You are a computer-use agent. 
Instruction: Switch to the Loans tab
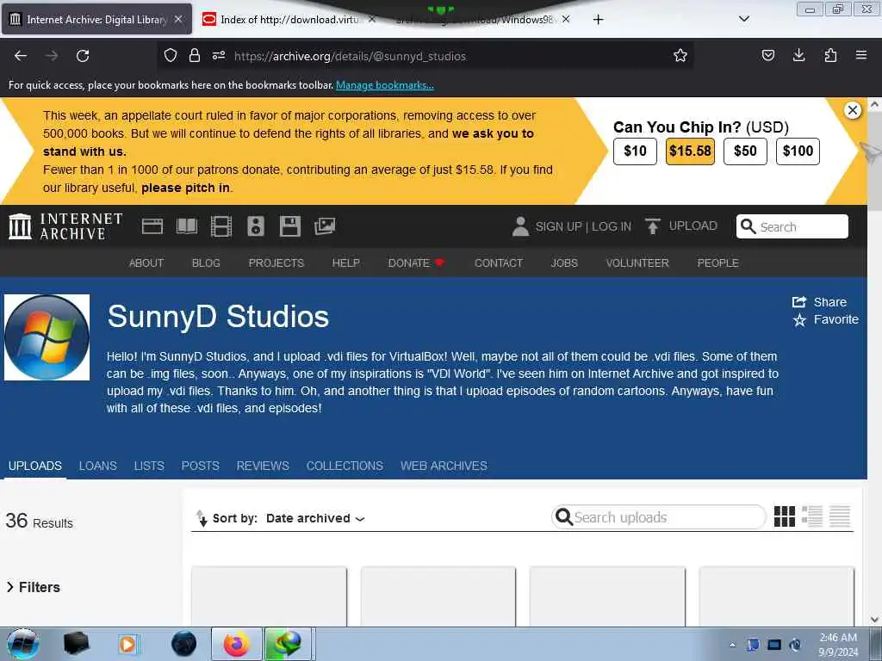98,466
